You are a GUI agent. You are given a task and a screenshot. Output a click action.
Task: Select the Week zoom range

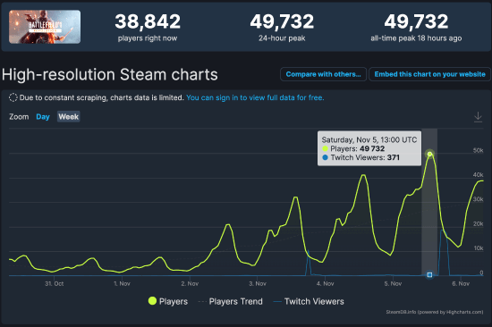(68, 117)
